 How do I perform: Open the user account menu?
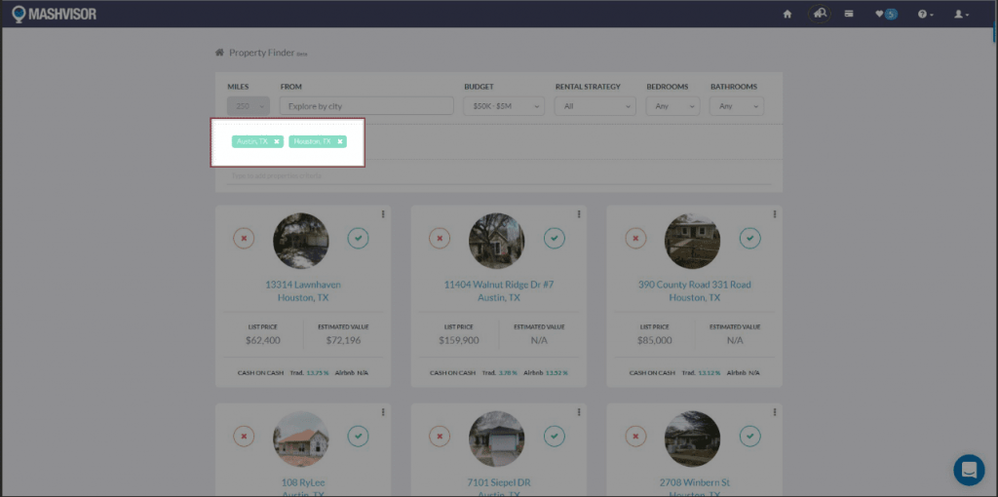(960, 14)
